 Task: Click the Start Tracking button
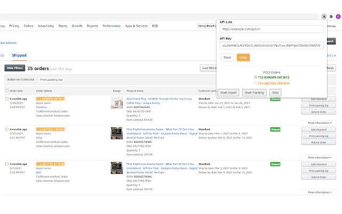point(254,93)
